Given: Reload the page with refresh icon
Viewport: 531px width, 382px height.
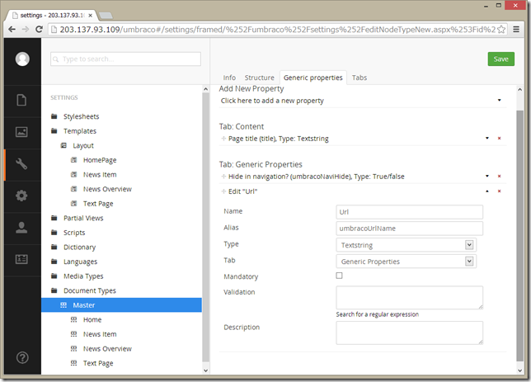Looking at the screenshot, I should [x=39, y=30].
